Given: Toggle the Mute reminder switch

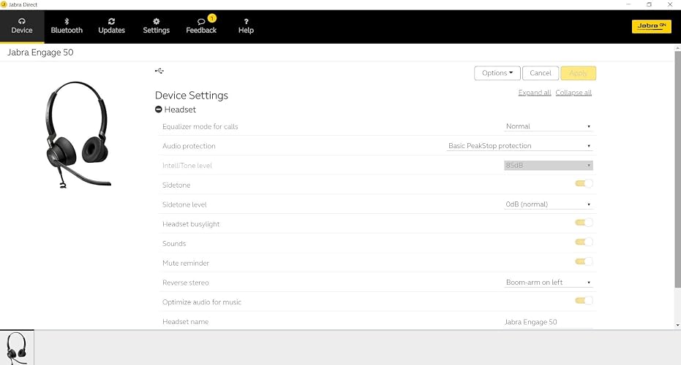Looking at the screenshot, I should pyautogui.click(x=584, y=261).
